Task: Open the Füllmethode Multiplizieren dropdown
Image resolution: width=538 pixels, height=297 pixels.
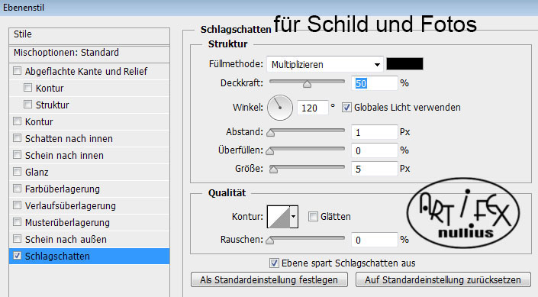Action: [x=324, y=64]
